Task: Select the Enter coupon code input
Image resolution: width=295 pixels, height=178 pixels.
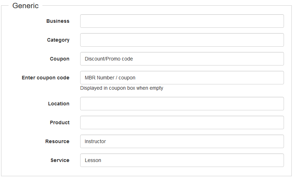Action: 182,78
